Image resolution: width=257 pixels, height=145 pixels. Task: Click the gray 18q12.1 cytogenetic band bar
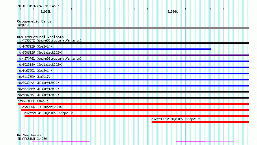[x=133, y=28]
